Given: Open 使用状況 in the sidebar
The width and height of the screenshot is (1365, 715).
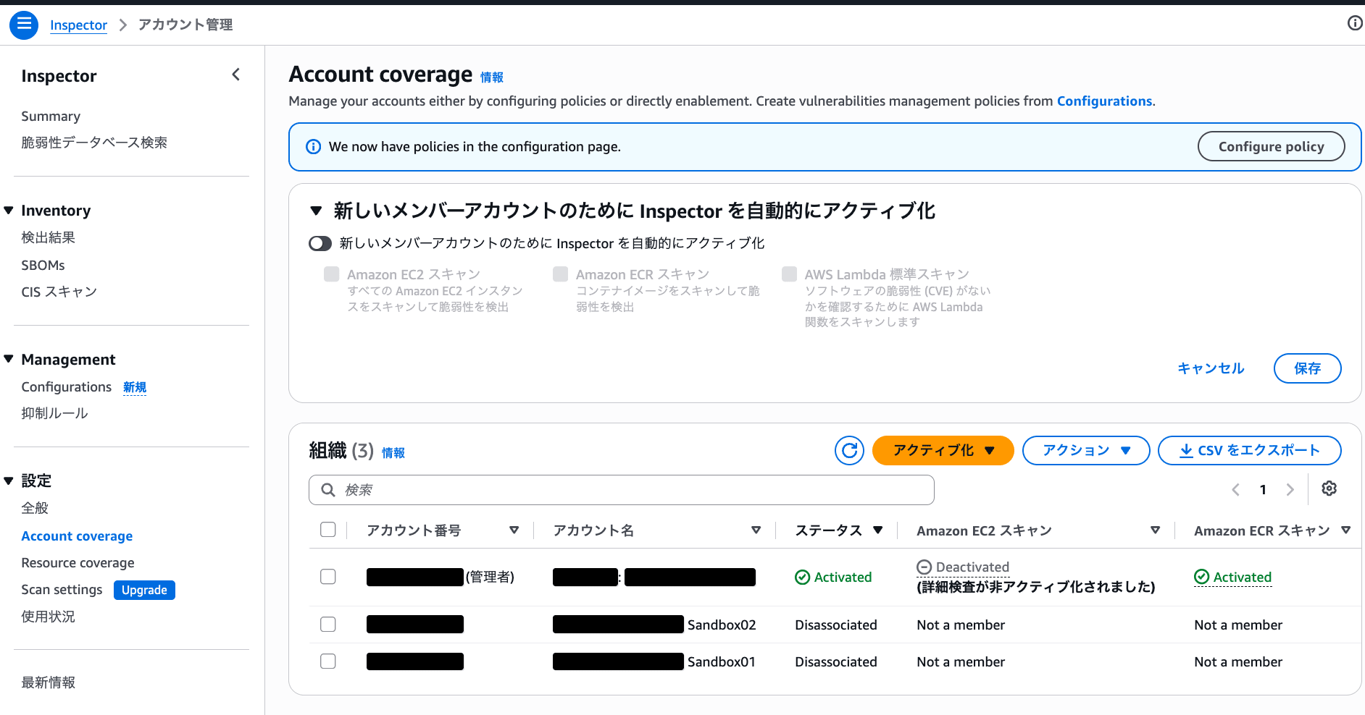Looking at the screenshot, I should coord(49,617).
